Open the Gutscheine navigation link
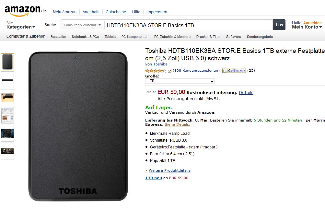This screenshot has width=325, height=210. coord(116,12)
